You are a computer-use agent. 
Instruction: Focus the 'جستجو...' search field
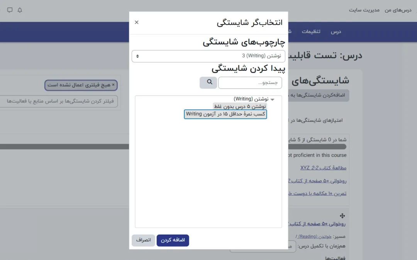(x=250, y=83)
